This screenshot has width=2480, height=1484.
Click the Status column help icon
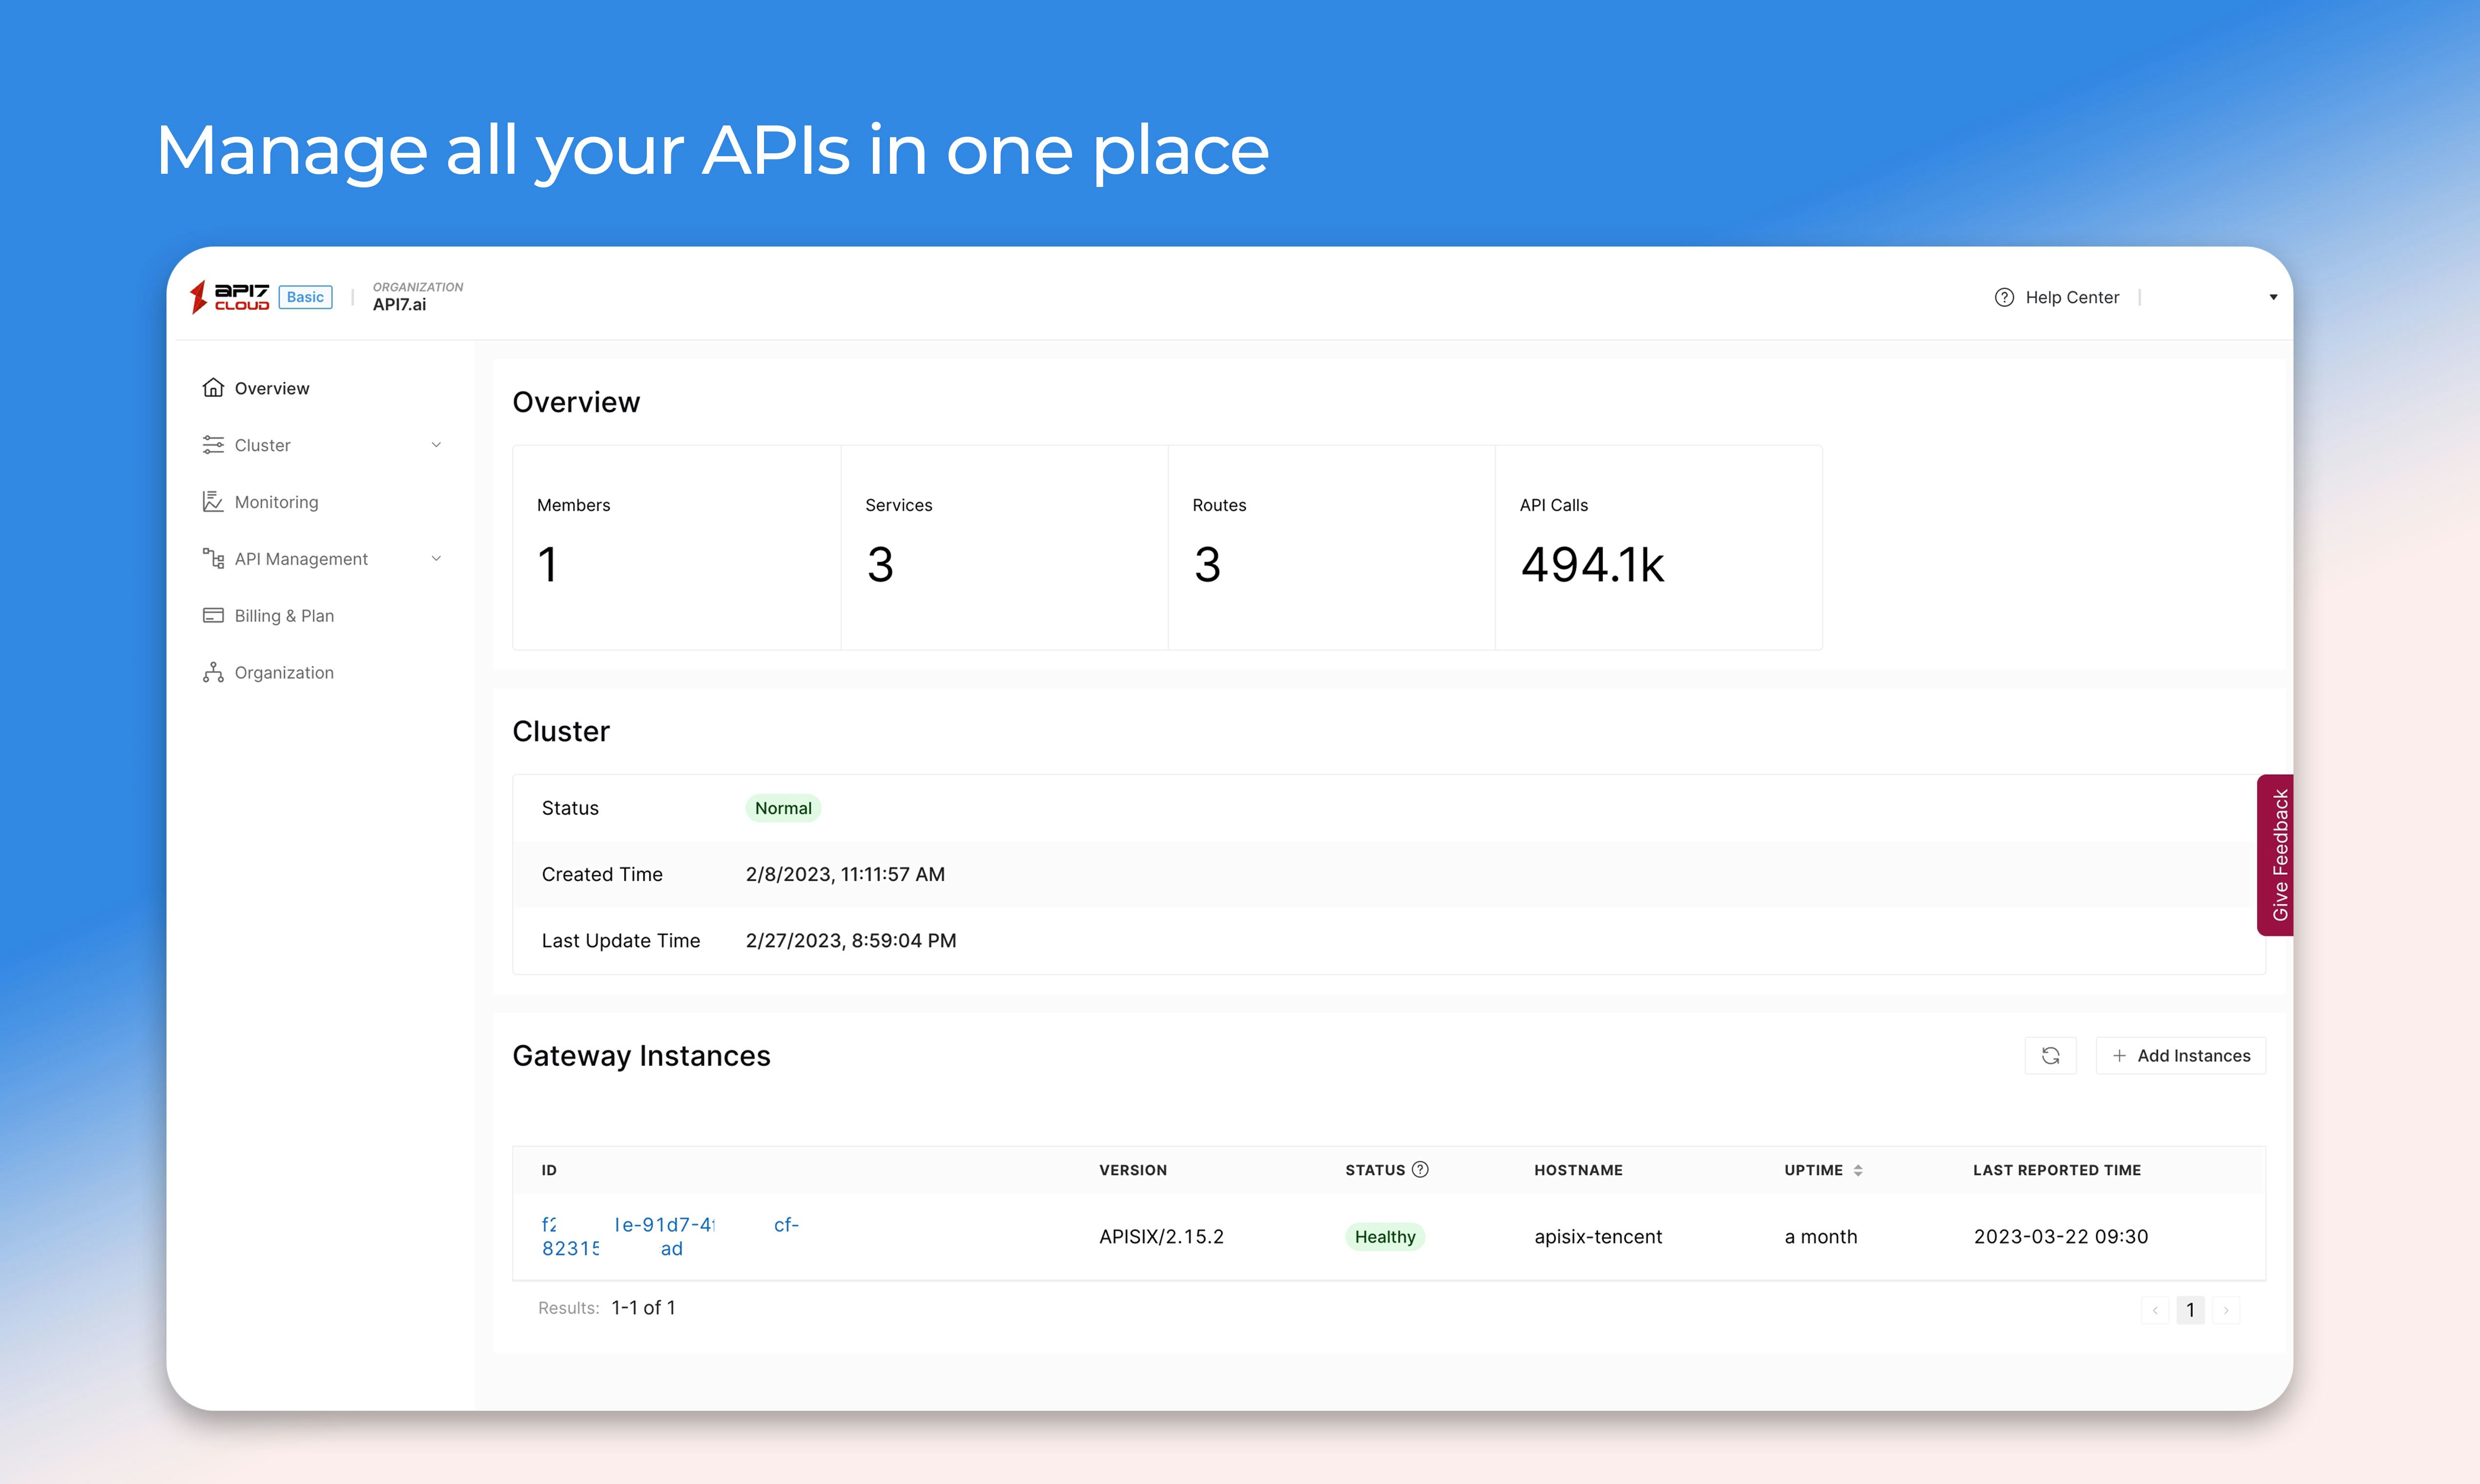tap(1420, 1170)
